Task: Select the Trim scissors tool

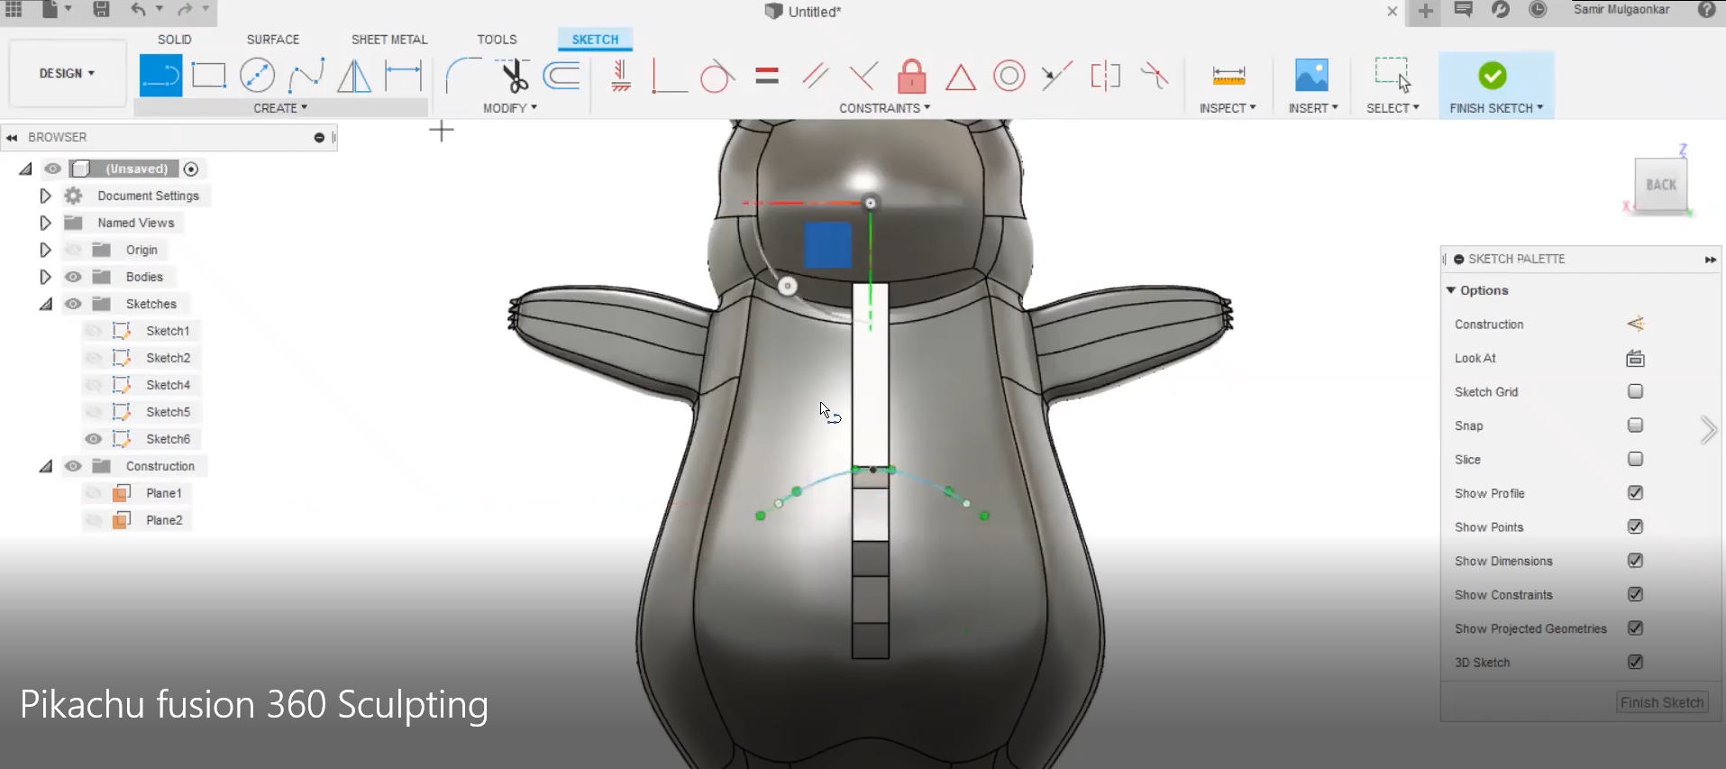Action: point(514,76)
